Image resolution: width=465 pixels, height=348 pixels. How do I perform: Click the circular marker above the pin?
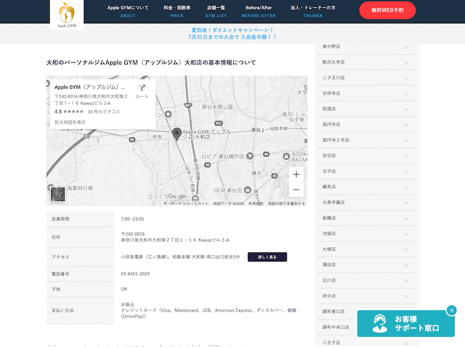pos(168,114)
